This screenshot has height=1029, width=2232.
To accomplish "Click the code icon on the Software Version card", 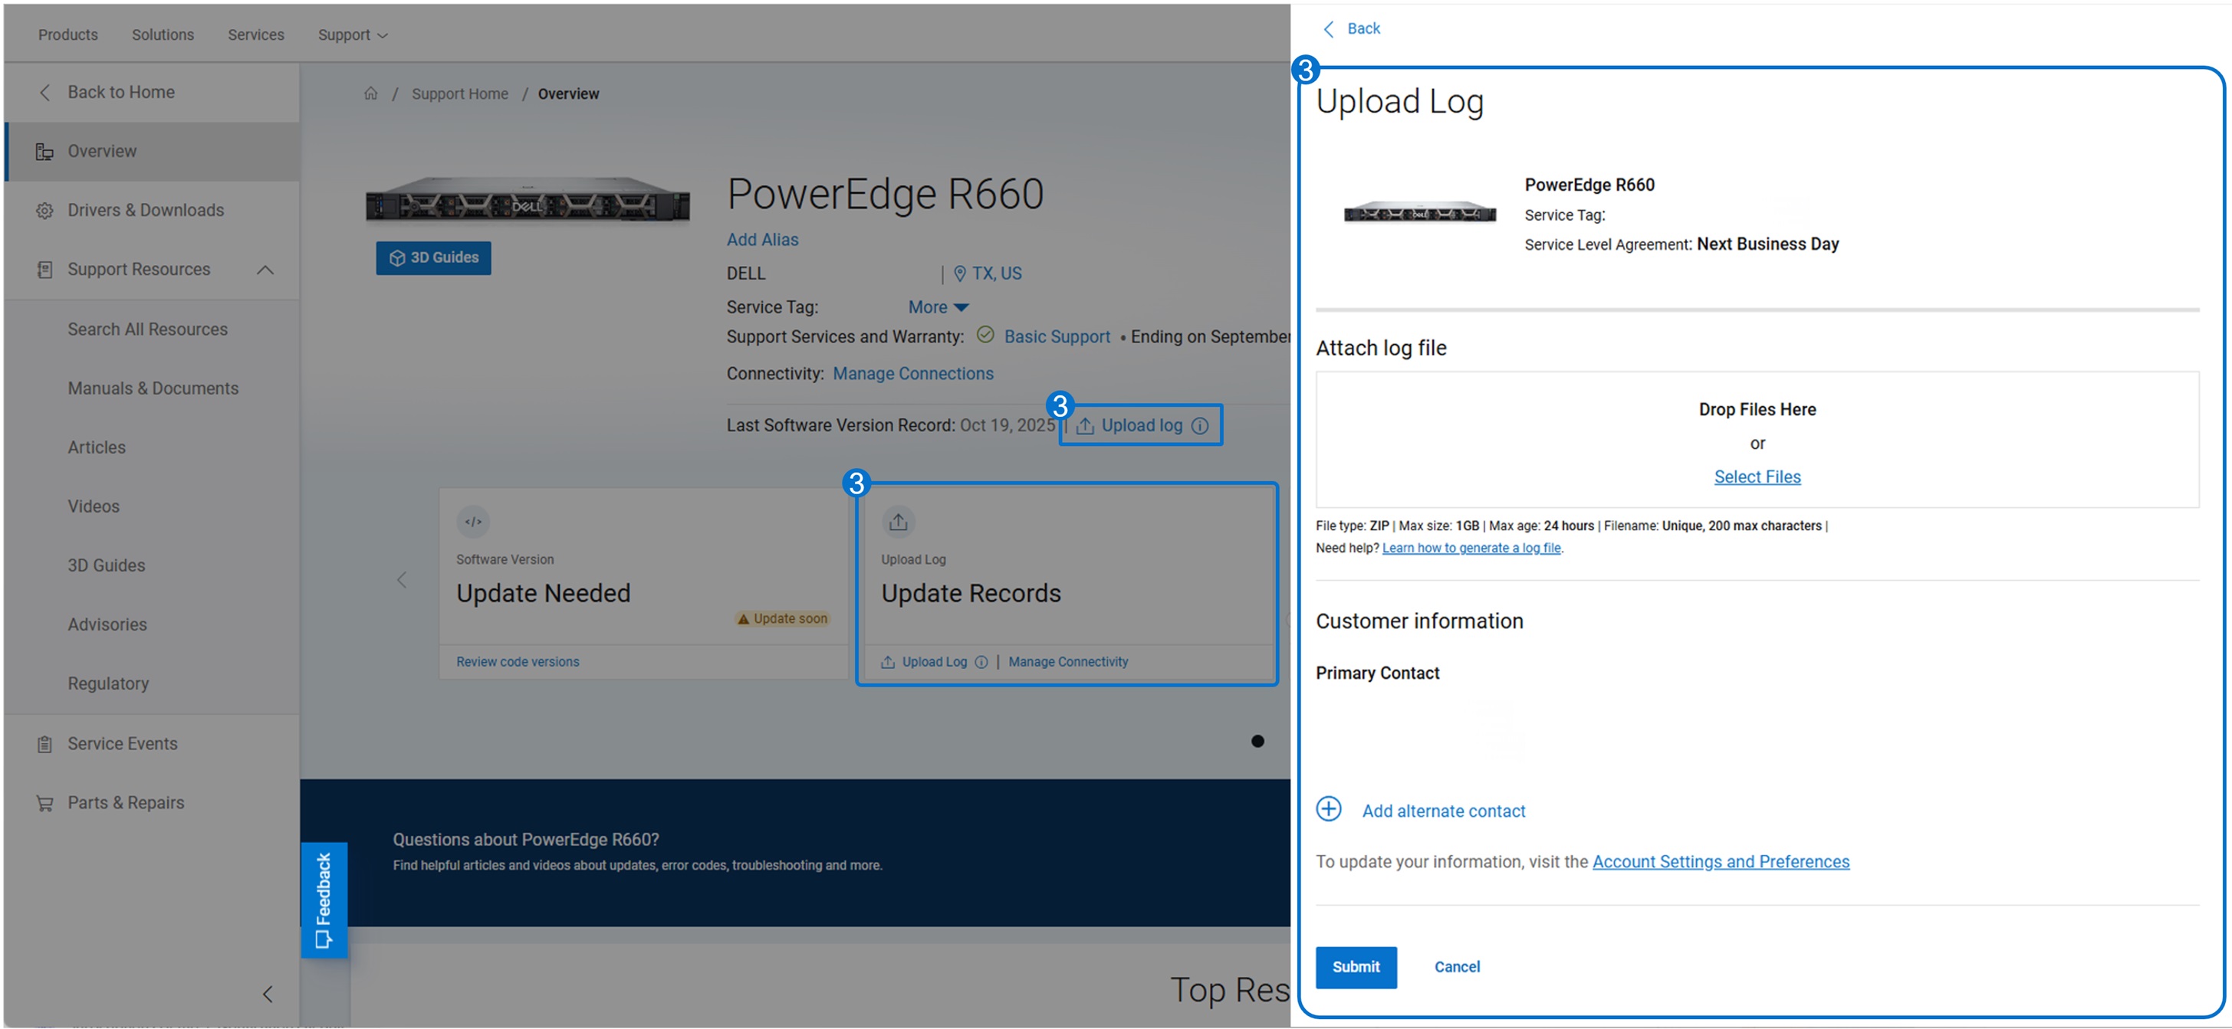I will click(473, 522).
